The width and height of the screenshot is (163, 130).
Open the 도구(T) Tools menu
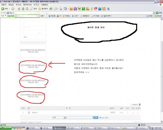pos(36,5)
